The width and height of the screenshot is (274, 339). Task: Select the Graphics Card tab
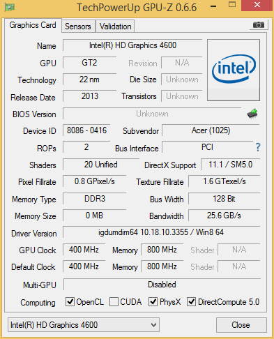[x=33, y=25]
